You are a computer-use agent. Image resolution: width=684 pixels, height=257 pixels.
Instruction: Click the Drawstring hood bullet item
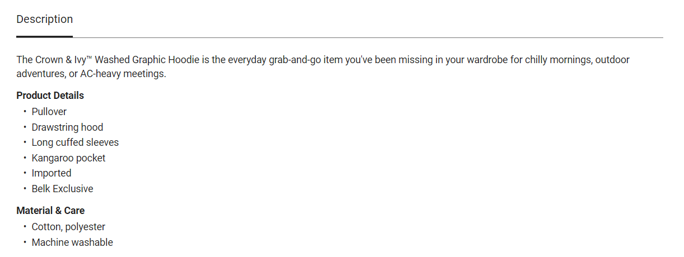tap(67, 127)
